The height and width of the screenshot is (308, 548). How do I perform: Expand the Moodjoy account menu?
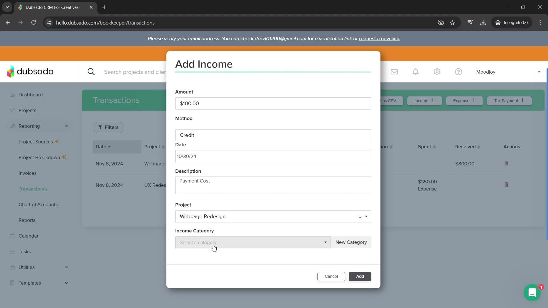point(509,72)
